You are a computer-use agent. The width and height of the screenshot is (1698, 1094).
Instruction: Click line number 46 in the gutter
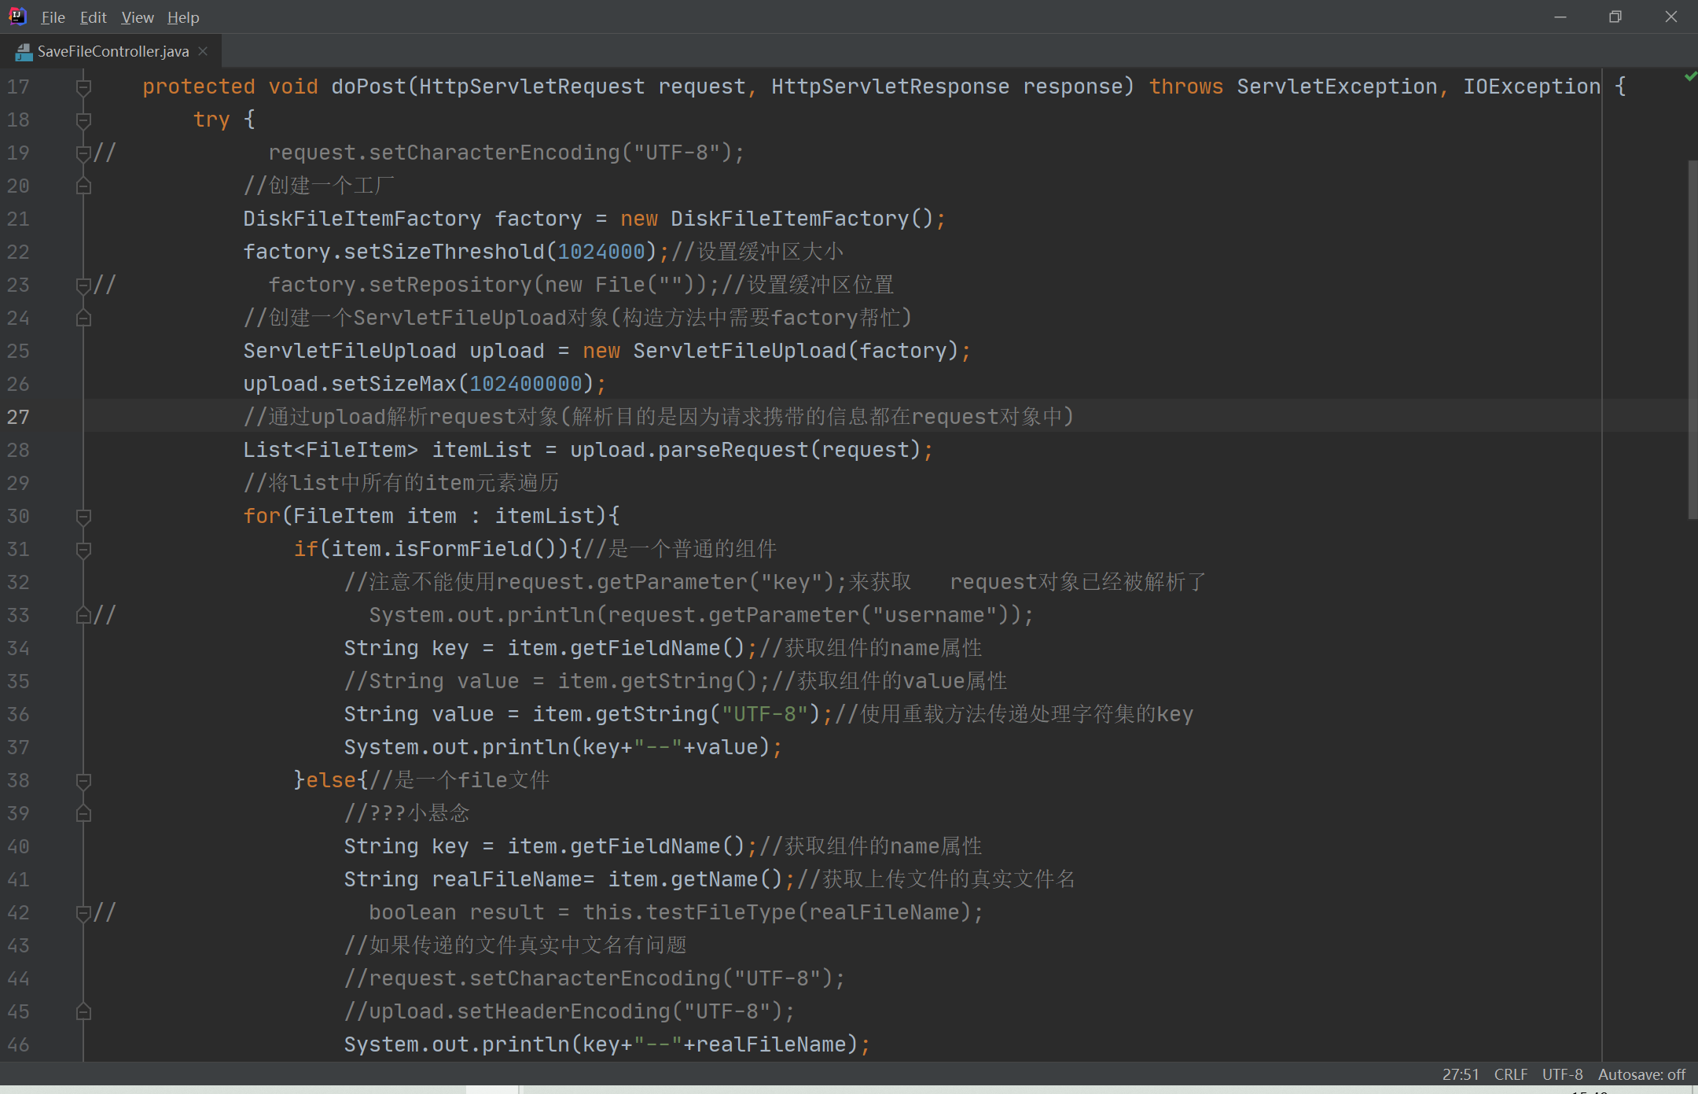tap(18, 1044)
